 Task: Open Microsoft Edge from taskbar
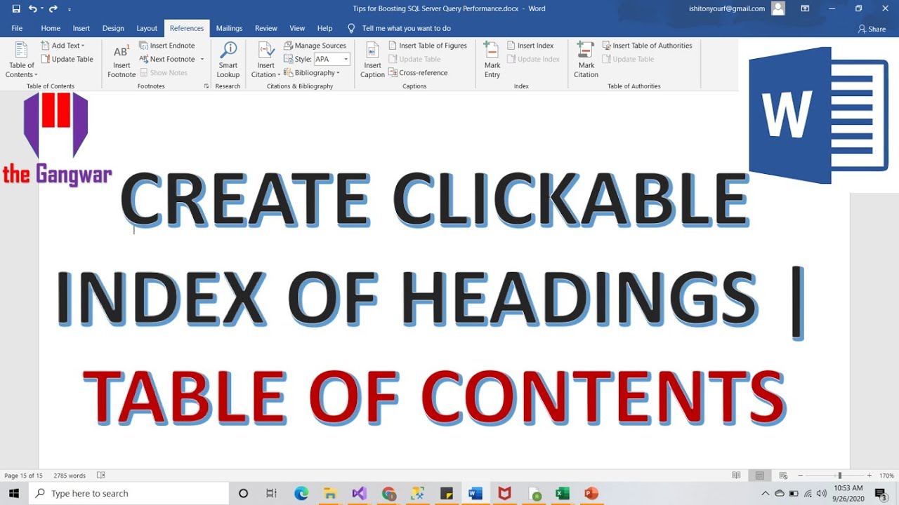[x=301, y=494]
